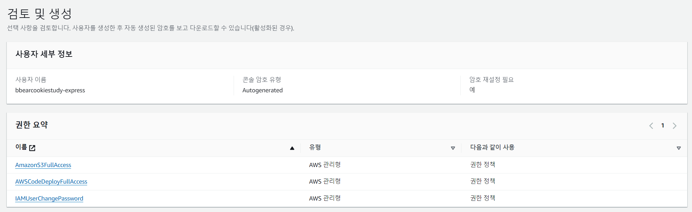This screenshot has height=212, width=692.
Task: Sort by the 유형 column header
Action: pyautogui.click(x=315, y=147)
